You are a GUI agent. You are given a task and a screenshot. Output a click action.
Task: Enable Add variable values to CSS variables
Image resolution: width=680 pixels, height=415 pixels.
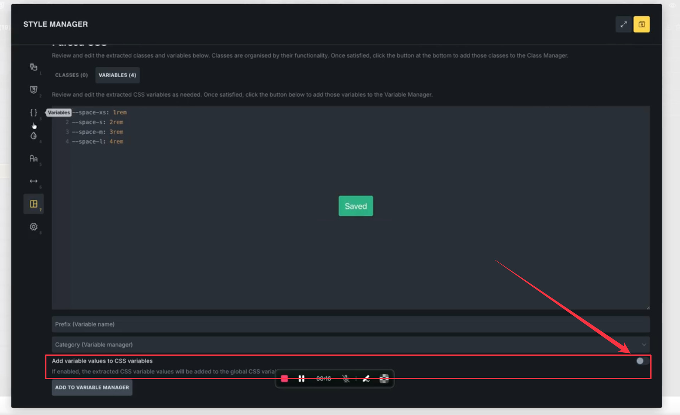coord(642,361)
